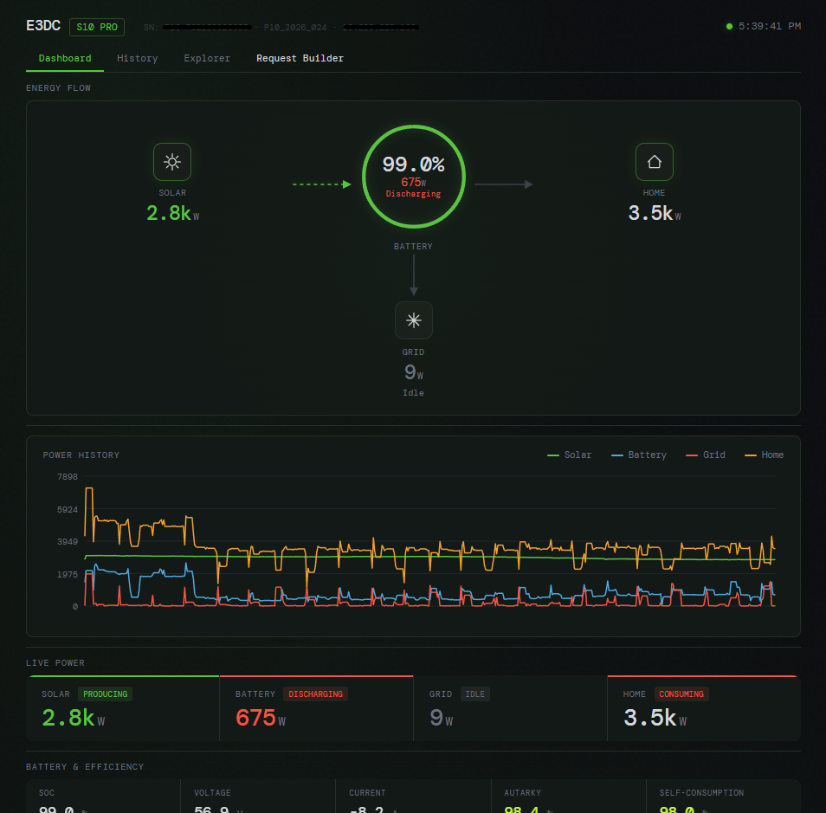Click the Solar sun icon
This screenshot has width=826, height=813.
(172, 162)
